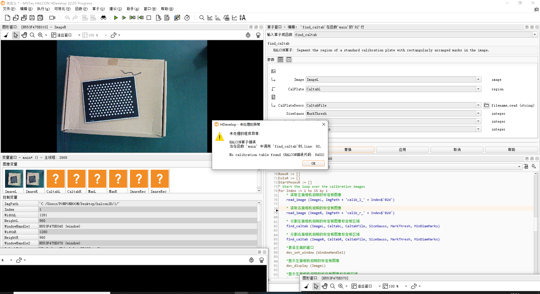
Task: Select the ImageR thumbnail in image variables
Action: 35,179
